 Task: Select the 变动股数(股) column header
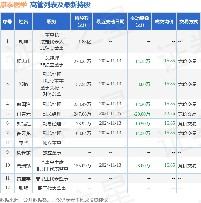(x=140, y=22)
